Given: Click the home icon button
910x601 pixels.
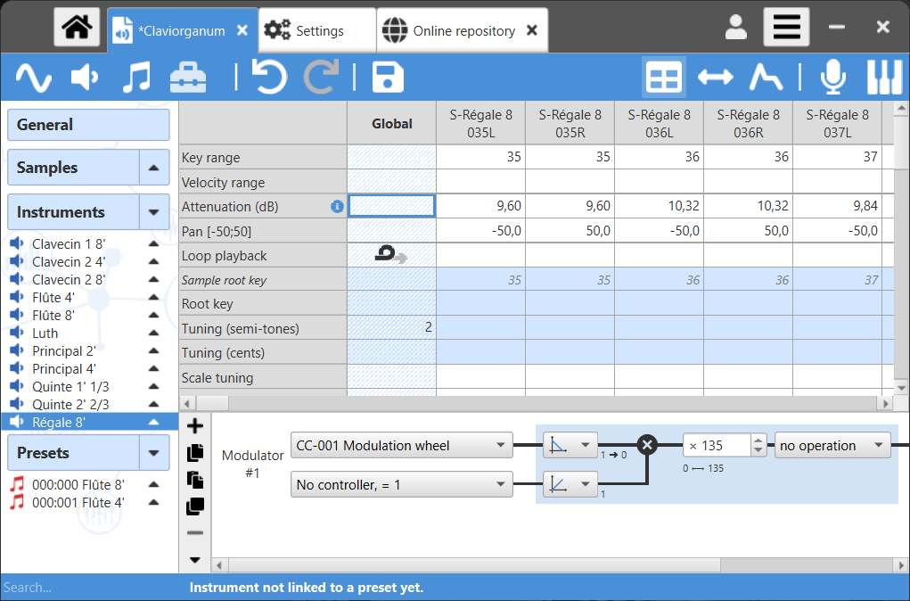Looking at the screenshot, I should (77, 29).
